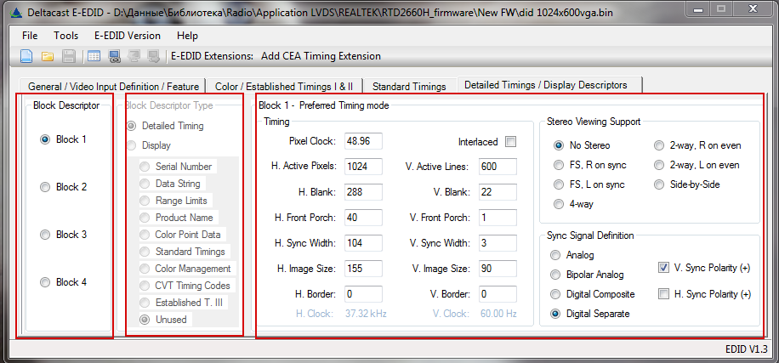Click the grayed-out Save floppy disk icon
This screenshot has width=779, height=363.
[69, 56]
